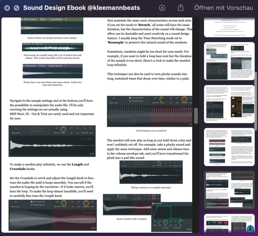258x236 pixels.
Task: Click the Sound Design Ebook window title
Action: (81, 8)
